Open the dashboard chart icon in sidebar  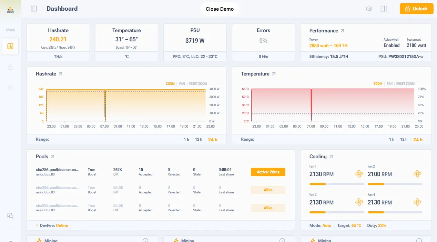(x=10, y=46)
